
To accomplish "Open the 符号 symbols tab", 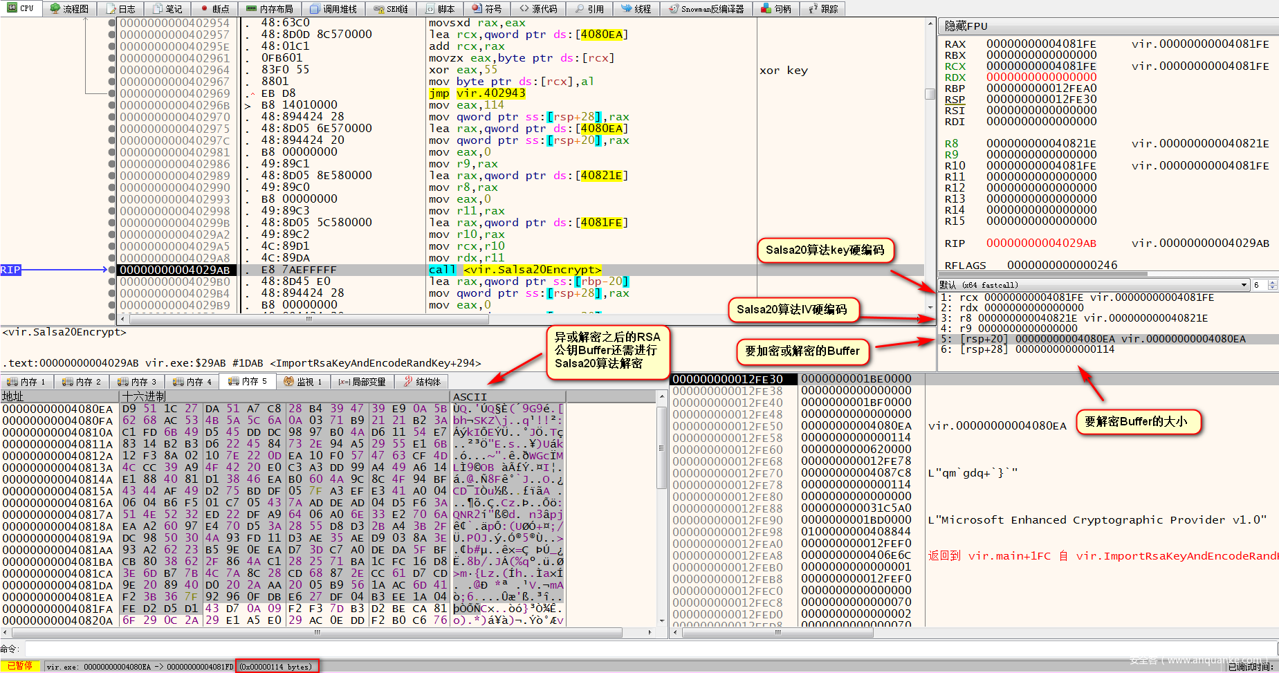I will tap(487, 9).
